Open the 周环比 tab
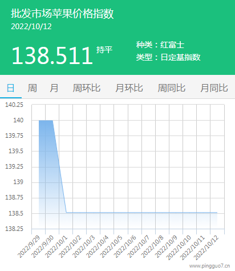The image size is (235, 271). tap(87, 88)
